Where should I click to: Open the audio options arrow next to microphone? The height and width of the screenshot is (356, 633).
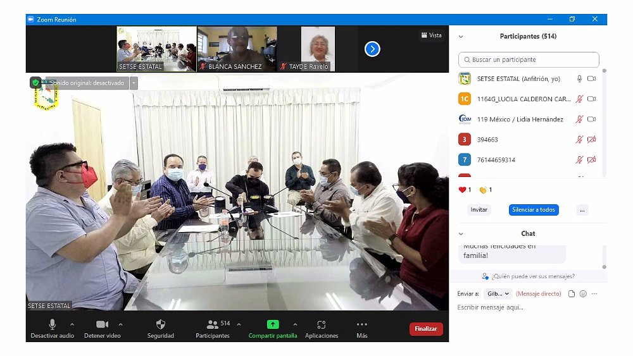click(72, 324)
